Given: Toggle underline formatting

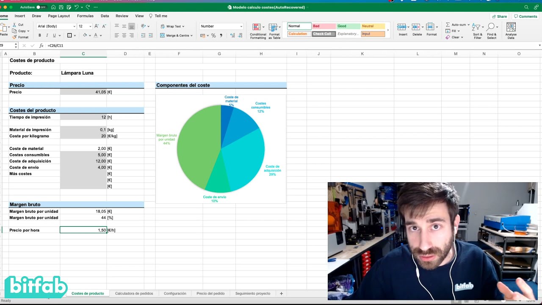Looking at the screenshot, I should pyautogui.click(x=54, y=36).
